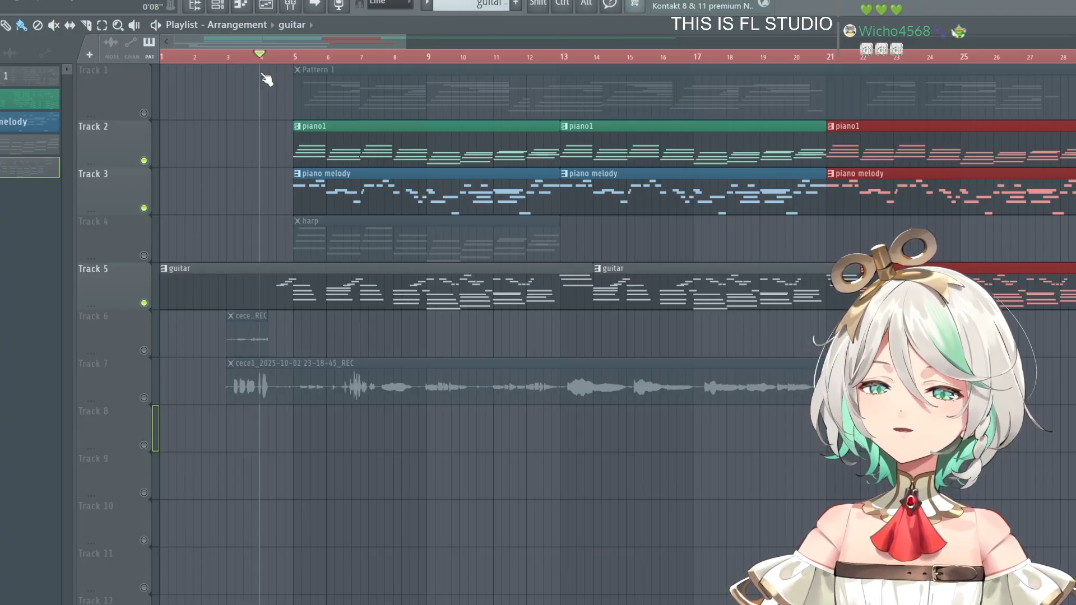This screenshot has width=1076, height=605.
Task: Click Playlist - Arrangement title
Action: (216, 25)
